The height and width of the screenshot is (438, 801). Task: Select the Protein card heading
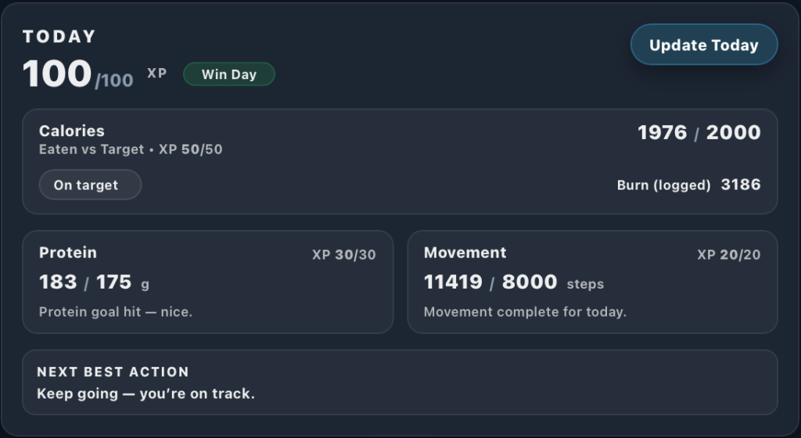[68, 253]
